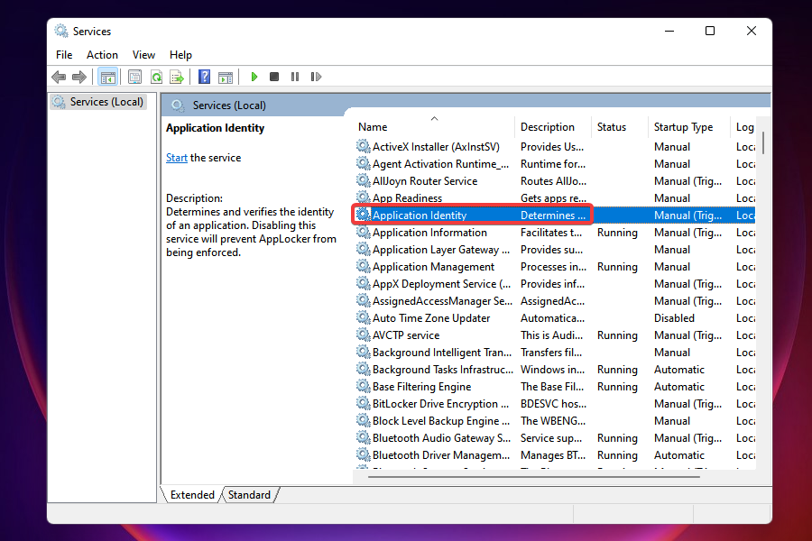Click gear icon beside Agent Activation Runtime
Viewport: 812px width, 541px height.
click(x=363, y=163)
